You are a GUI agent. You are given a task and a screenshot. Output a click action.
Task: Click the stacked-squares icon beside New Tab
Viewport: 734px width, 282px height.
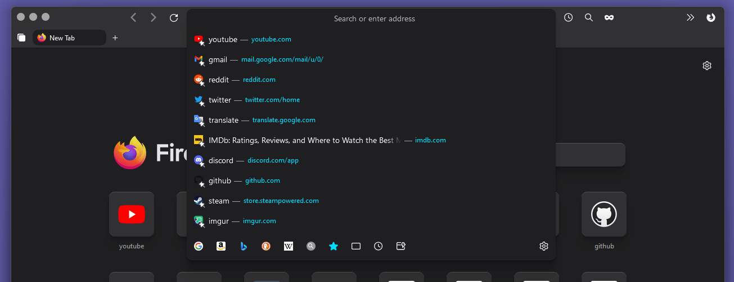[21, 38]
